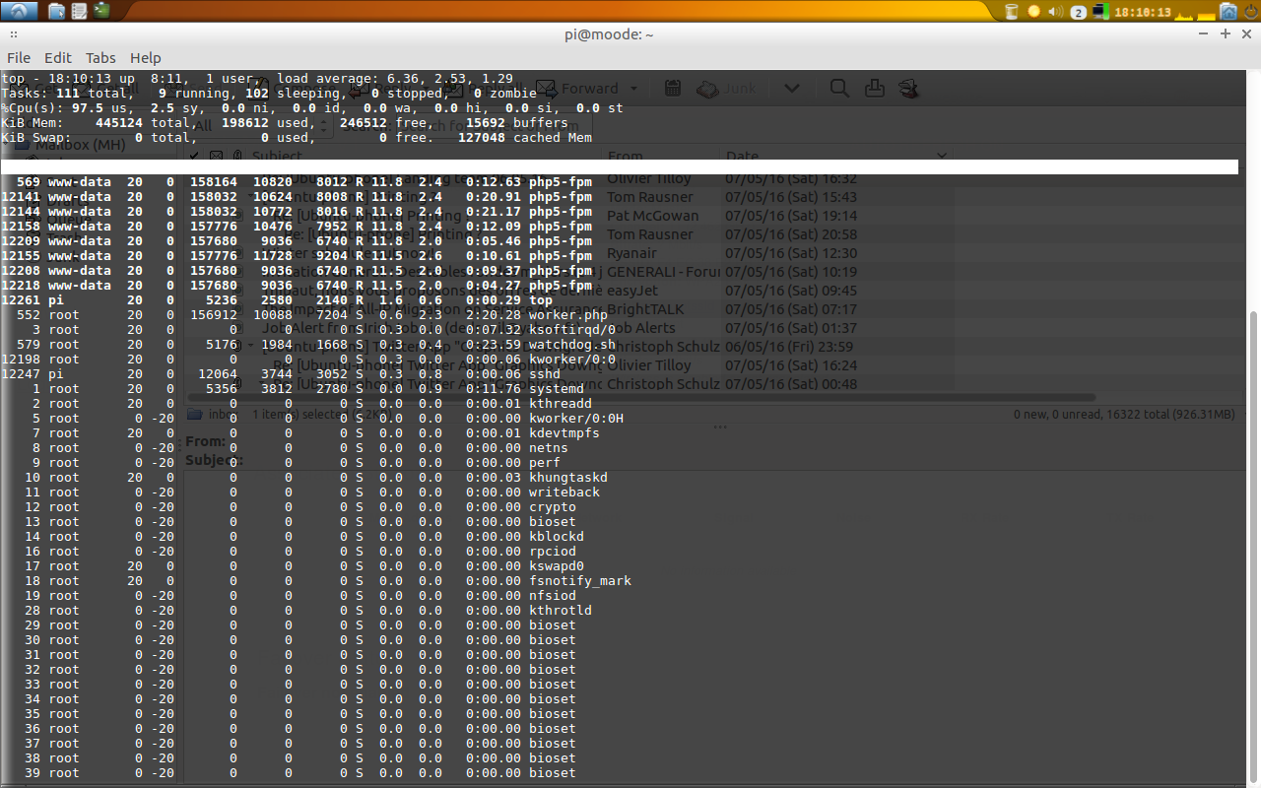Click '127048 cached Mem' text
The height and width of the screenshot is (788, 1261).
[x=525, y=138]
